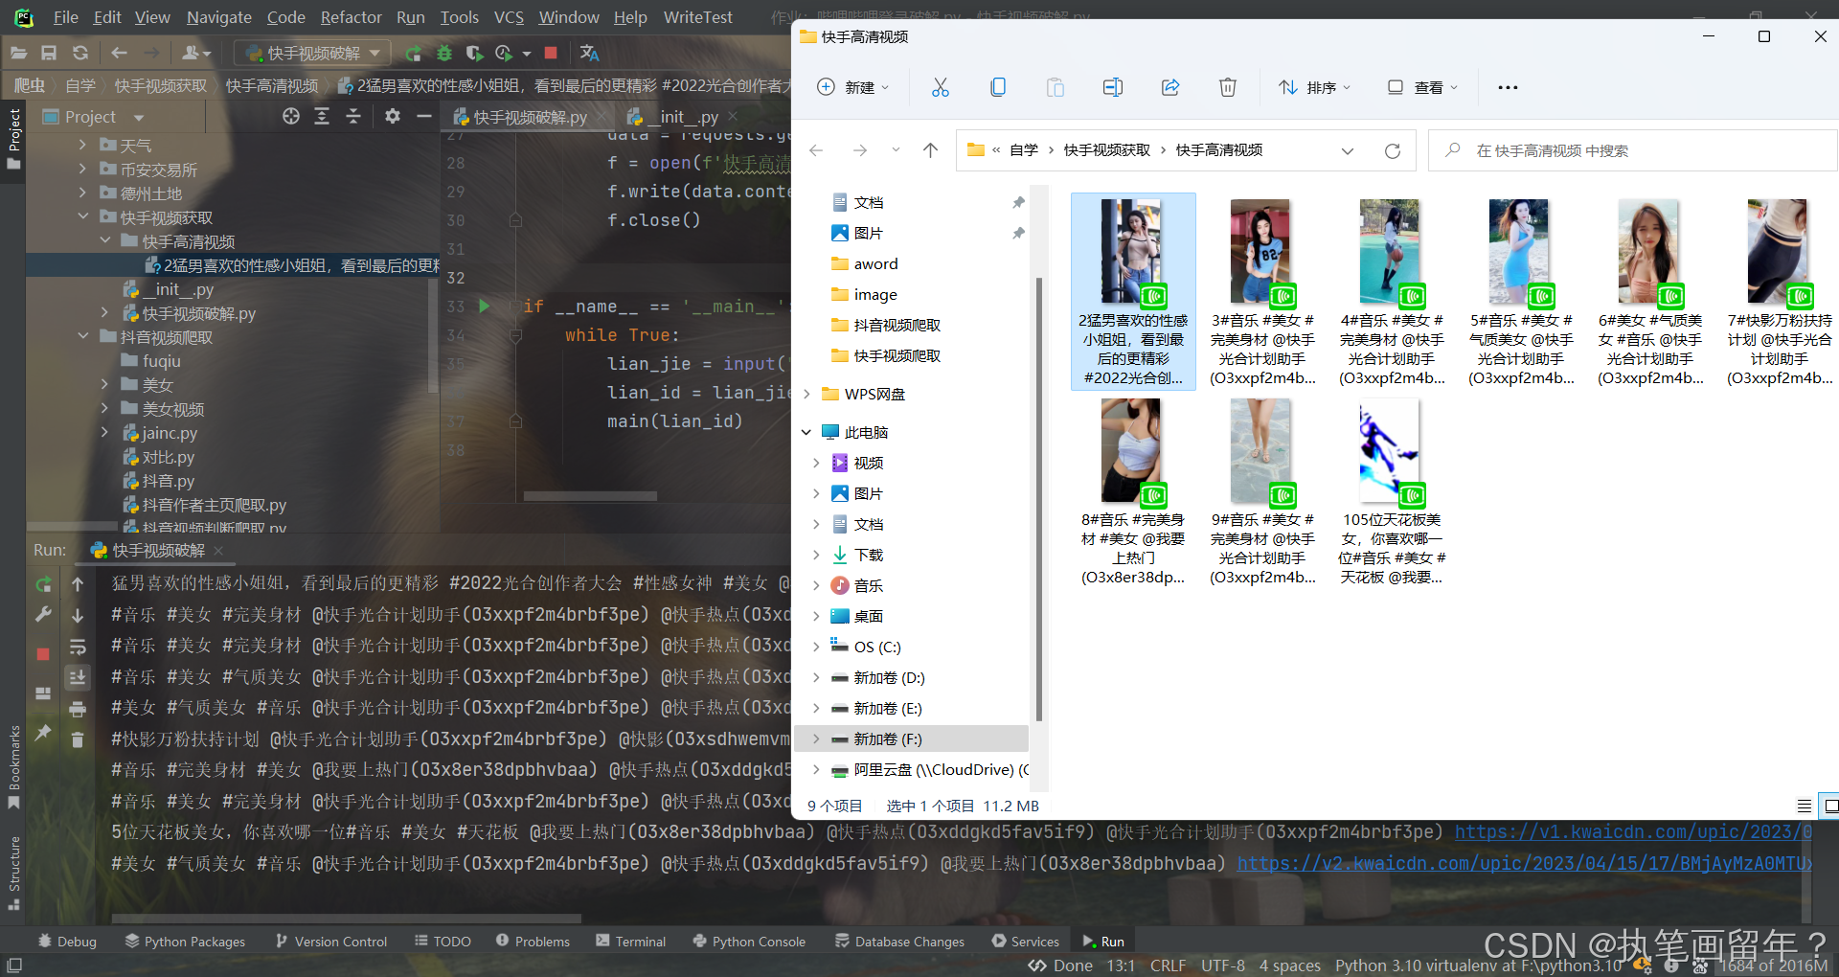Screen dimensions: 1839x977
Task: Navigate back with PyCharm left arrow
Action: (119, 53)
